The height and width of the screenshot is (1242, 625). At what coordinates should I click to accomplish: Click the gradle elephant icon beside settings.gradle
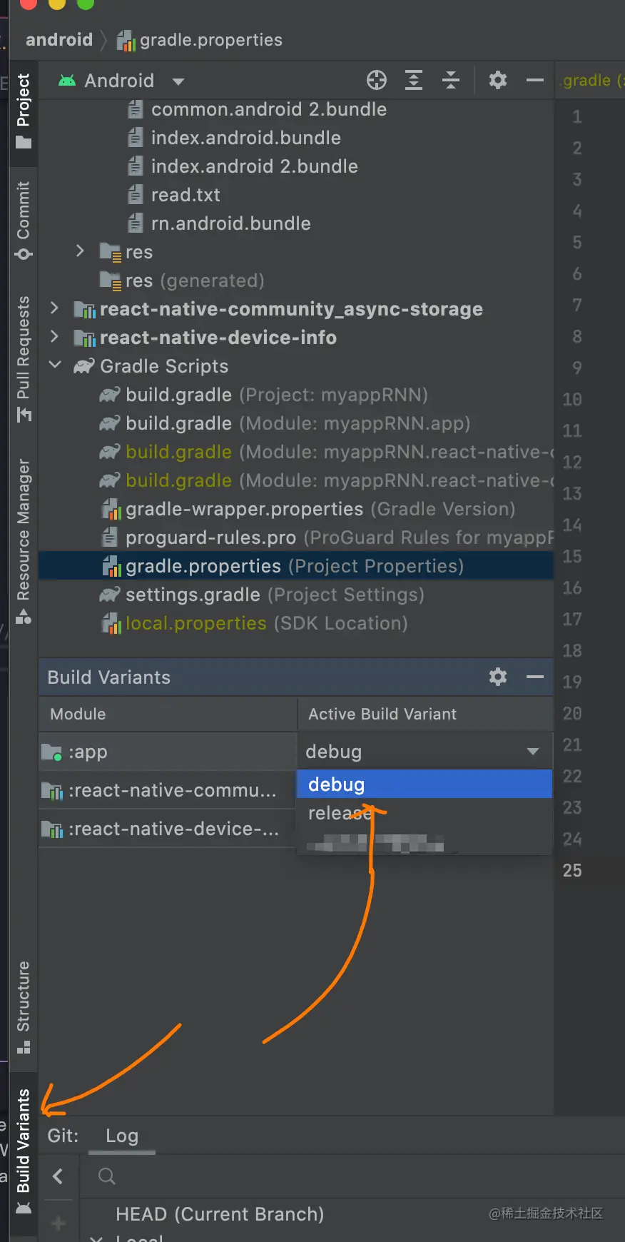point(110,595)
